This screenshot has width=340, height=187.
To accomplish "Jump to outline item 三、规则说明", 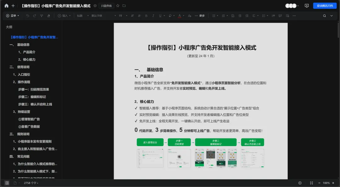I will [20, 134].
